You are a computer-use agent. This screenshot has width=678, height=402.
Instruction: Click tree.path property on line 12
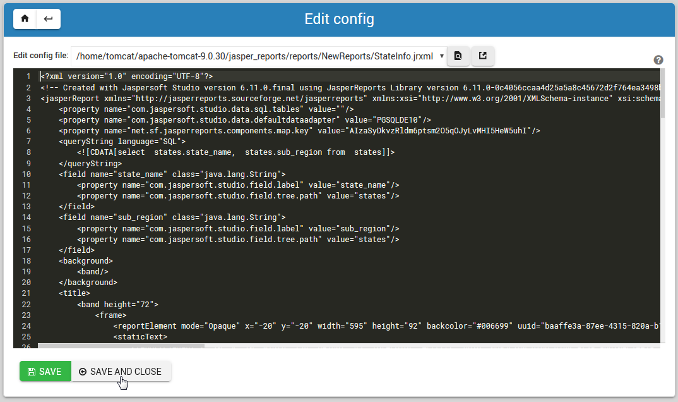[238, 196]
